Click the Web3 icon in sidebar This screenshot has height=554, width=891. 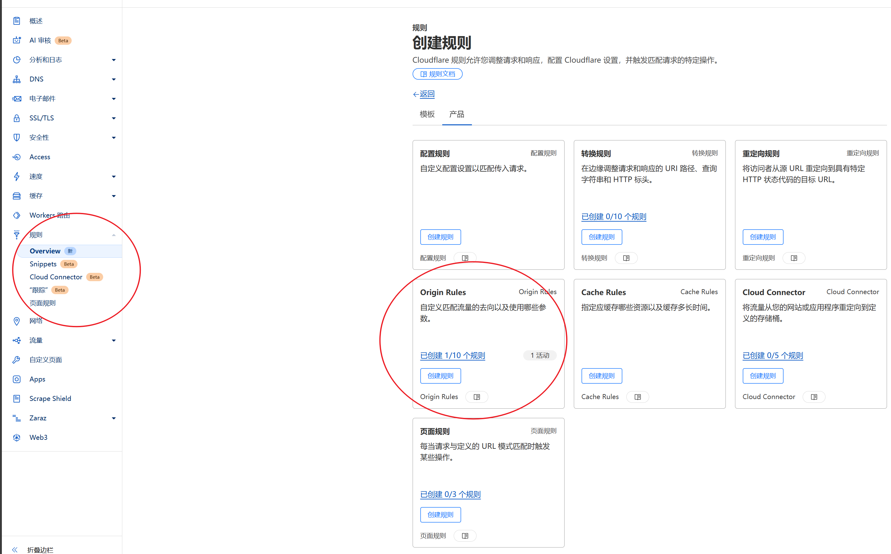tap(16, 437)
